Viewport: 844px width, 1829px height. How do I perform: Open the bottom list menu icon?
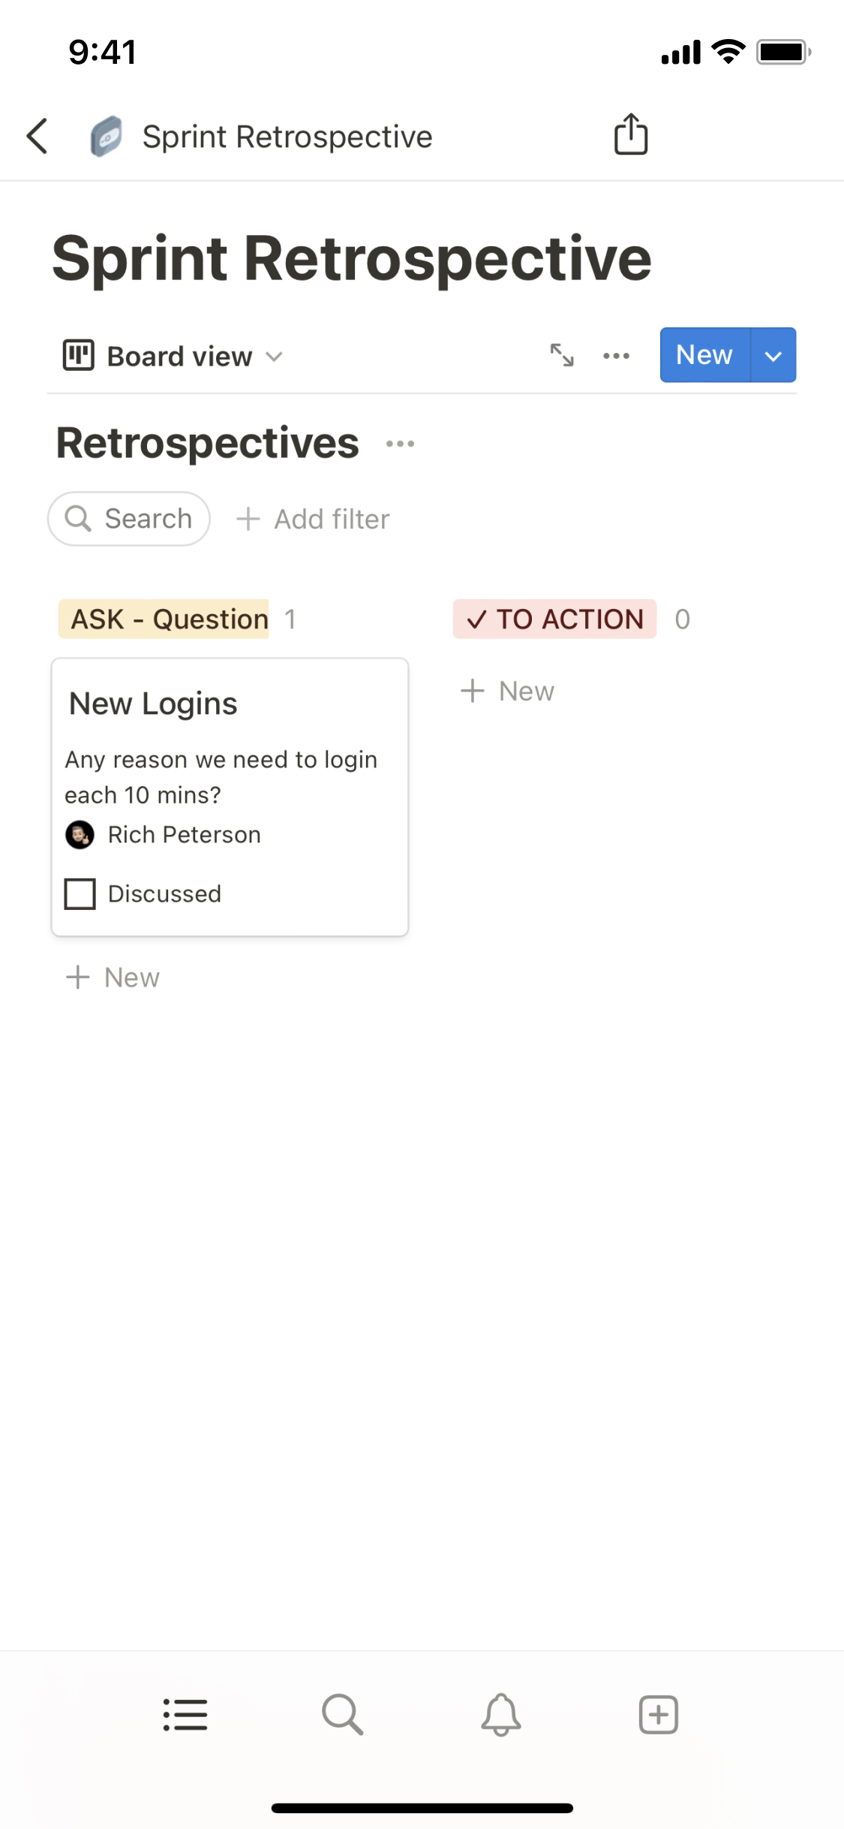tap(185, 1715)
